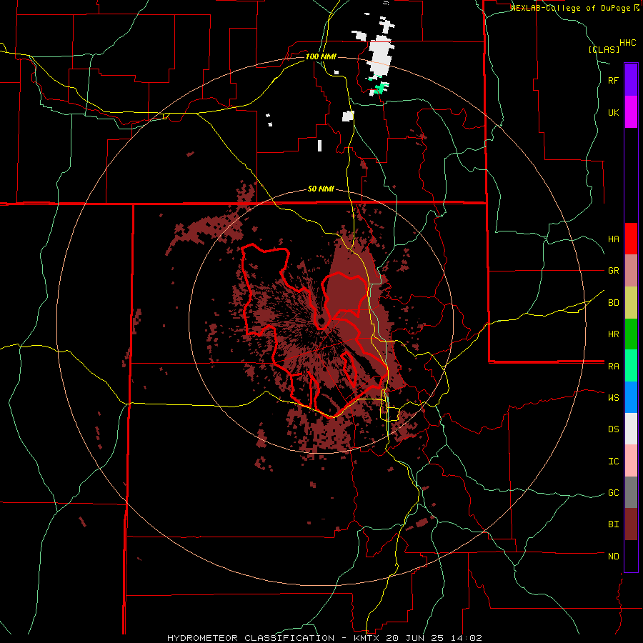Click the GR legend color block
Viewport: 643px width, 643px height.
click(x=631, y=270)
